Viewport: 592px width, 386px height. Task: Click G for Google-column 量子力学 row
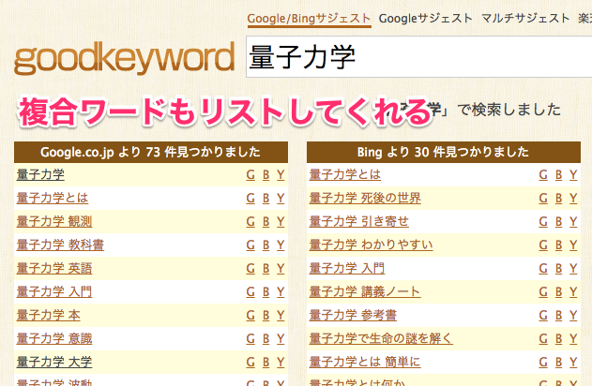click(250, 174)
